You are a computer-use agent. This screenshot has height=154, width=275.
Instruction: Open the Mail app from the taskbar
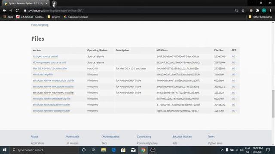[x=133, y=150]
